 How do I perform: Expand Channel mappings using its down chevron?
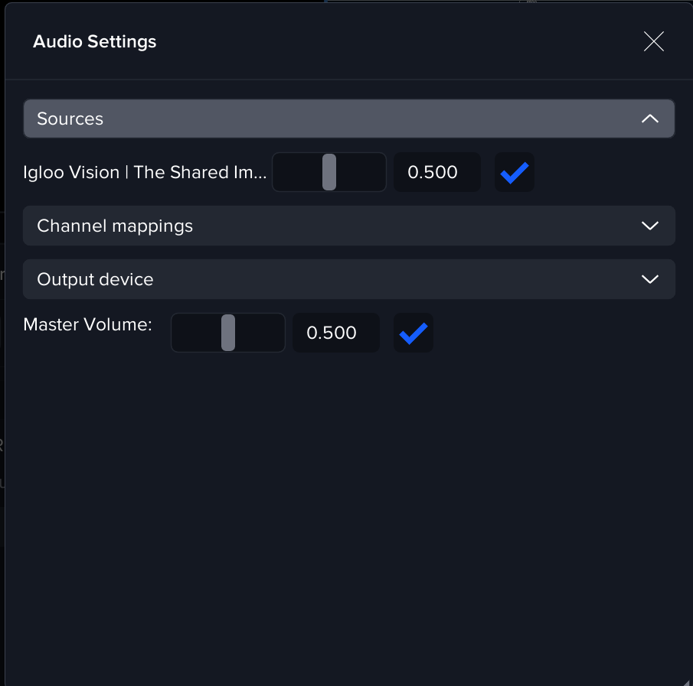[x=649, y=226]
